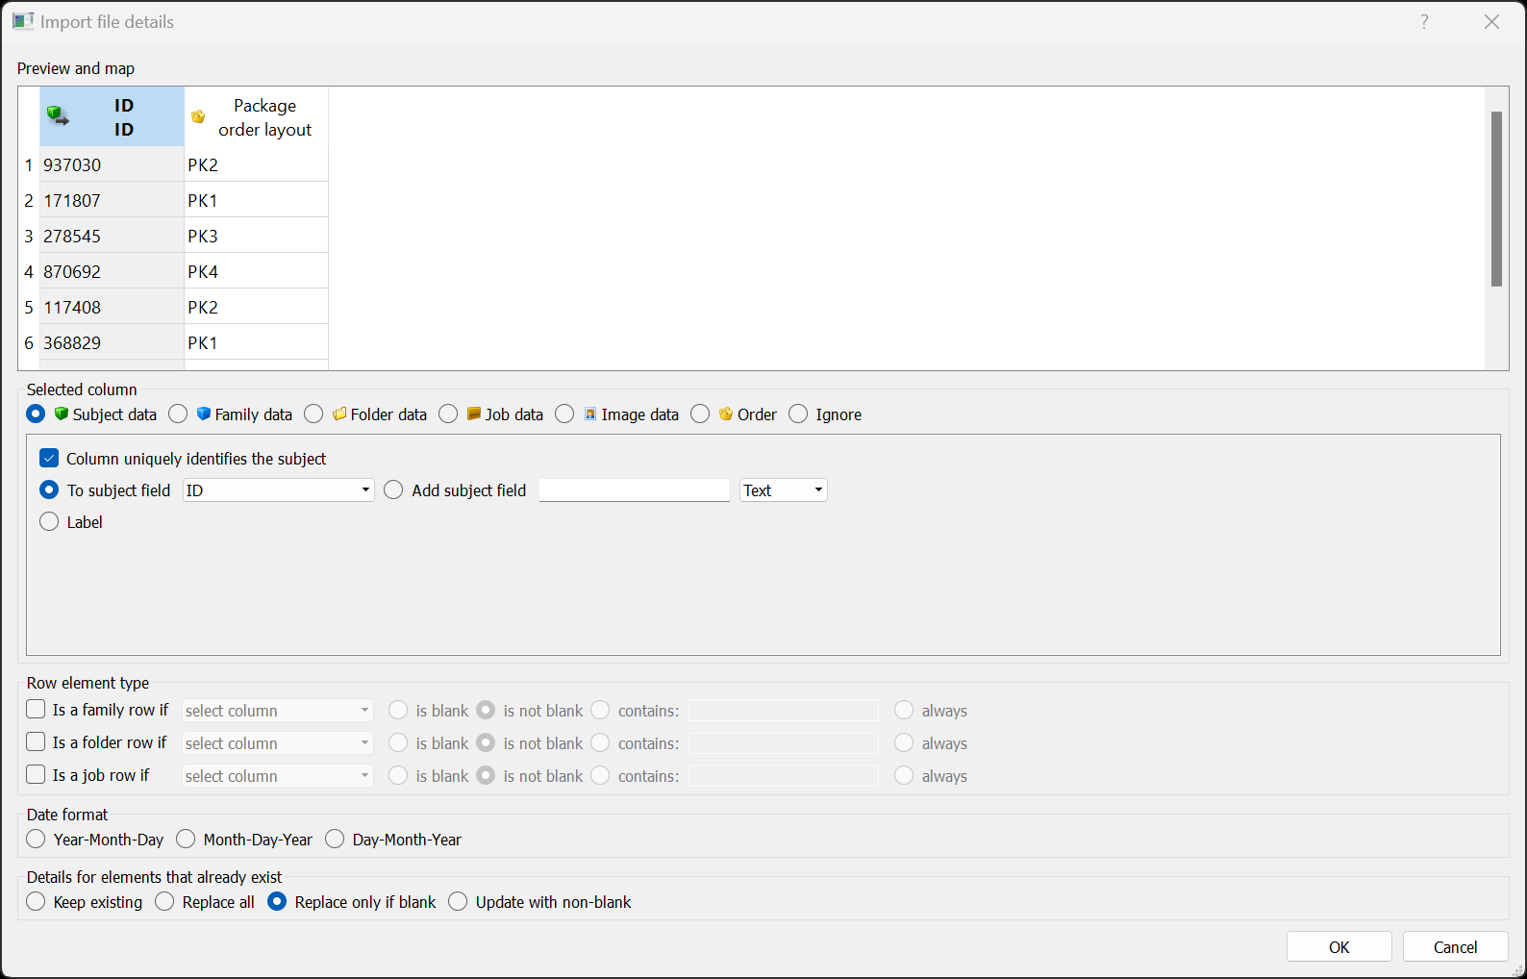
Task: Choose Replace only if blank option
Action: pos(277,901)
